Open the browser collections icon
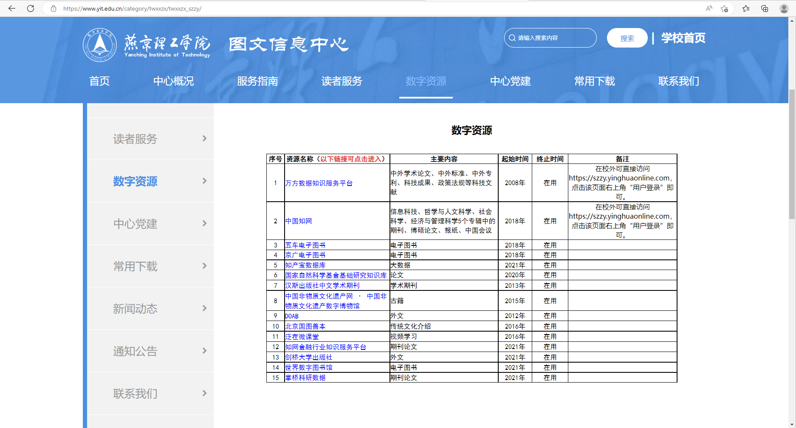The height and width of the screenshot is (428, 796). pyautogui.click(x=765, y=8)
